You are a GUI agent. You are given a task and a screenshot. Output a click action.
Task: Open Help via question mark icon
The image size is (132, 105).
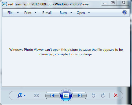click(x=125, y=12)
